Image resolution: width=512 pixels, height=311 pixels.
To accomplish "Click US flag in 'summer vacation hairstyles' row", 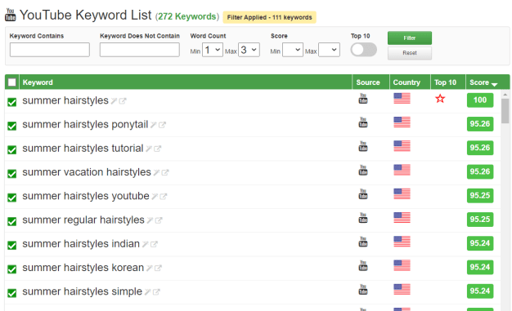I will pyautogui.click(x=402, y=170).
